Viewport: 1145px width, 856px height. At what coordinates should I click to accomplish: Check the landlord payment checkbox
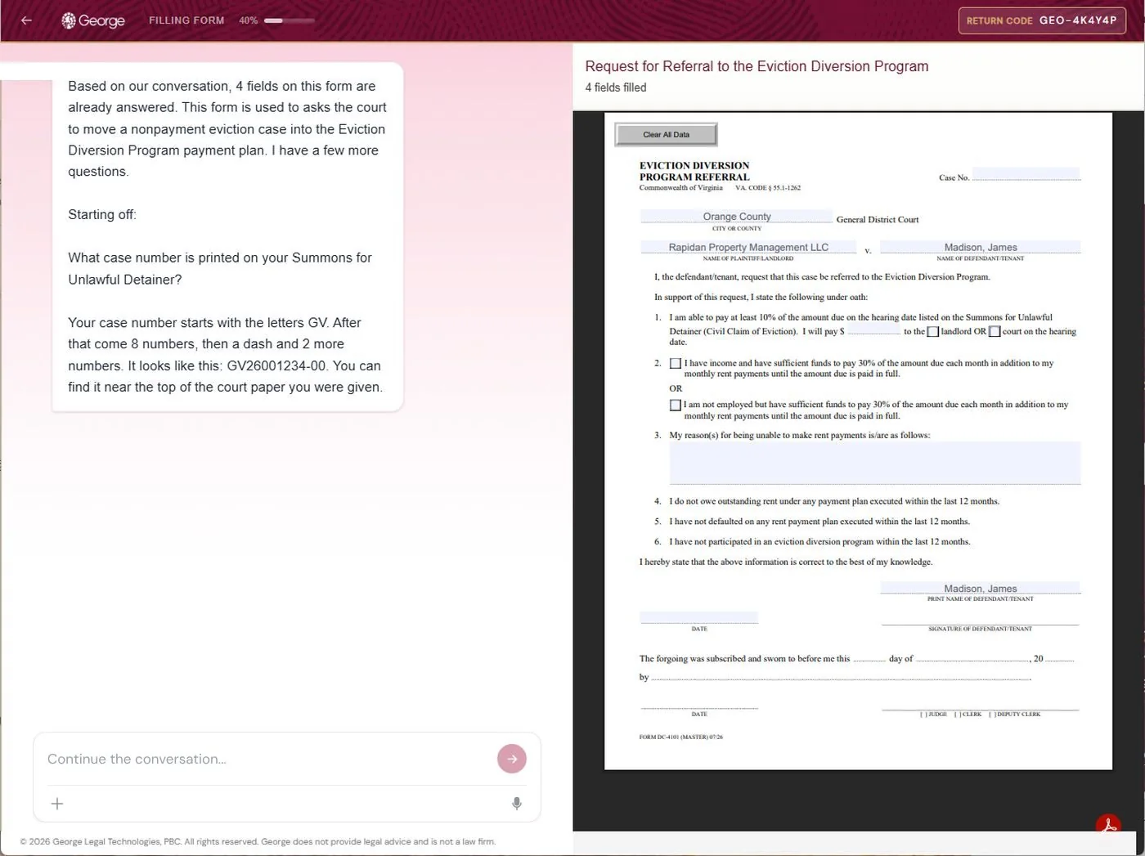click(x=932, y=331)
